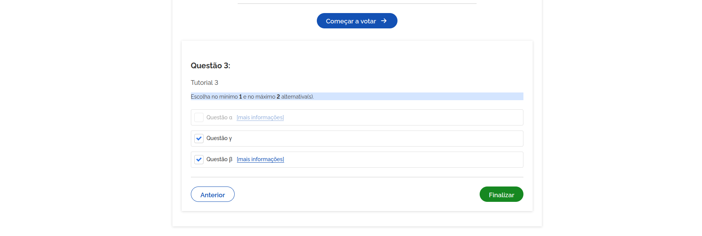Click the Tutorial 3 subtitle text
This screenshot has height=236, width=702.
pos(204,83)
